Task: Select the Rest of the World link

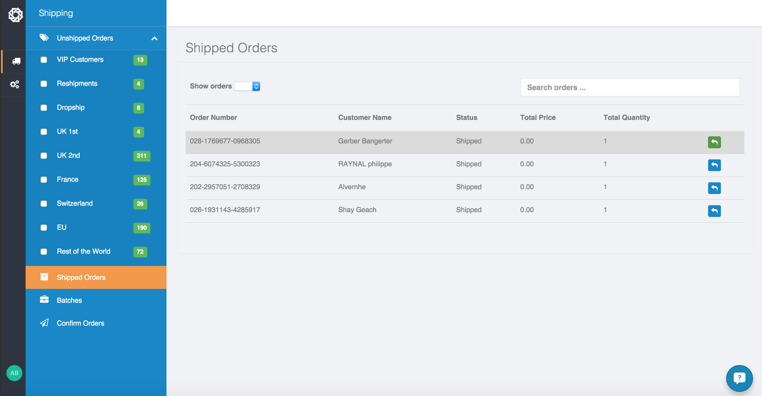Action: pyautogui.click(x=84, y=251)
